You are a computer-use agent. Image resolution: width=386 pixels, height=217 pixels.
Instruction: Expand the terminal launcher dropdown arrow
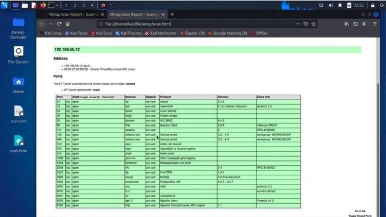click(57, 5)
